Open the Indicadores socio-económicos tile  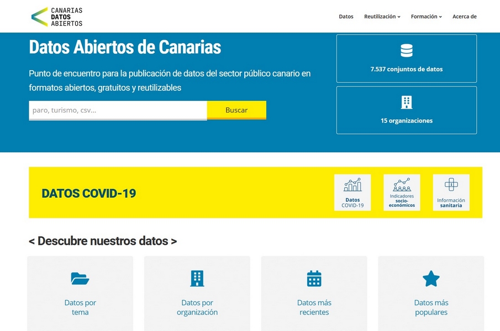pyautogui.click(x=402, y=193)
